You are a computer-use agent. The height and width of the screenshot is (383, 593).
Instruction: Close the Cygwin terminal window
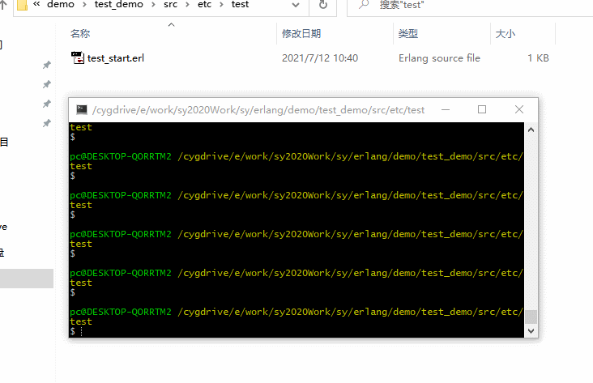(x=518, y=109)
